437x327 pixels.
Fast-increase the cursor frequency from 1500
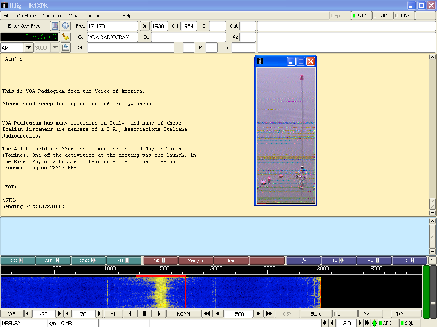coord(269,314)
